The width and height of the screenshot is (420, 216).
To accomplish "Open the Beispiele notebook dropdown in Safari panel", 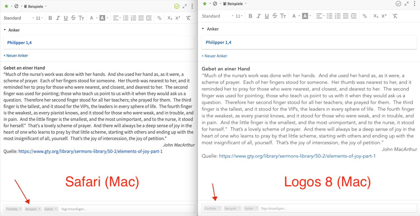I will [x=36, y=6].
